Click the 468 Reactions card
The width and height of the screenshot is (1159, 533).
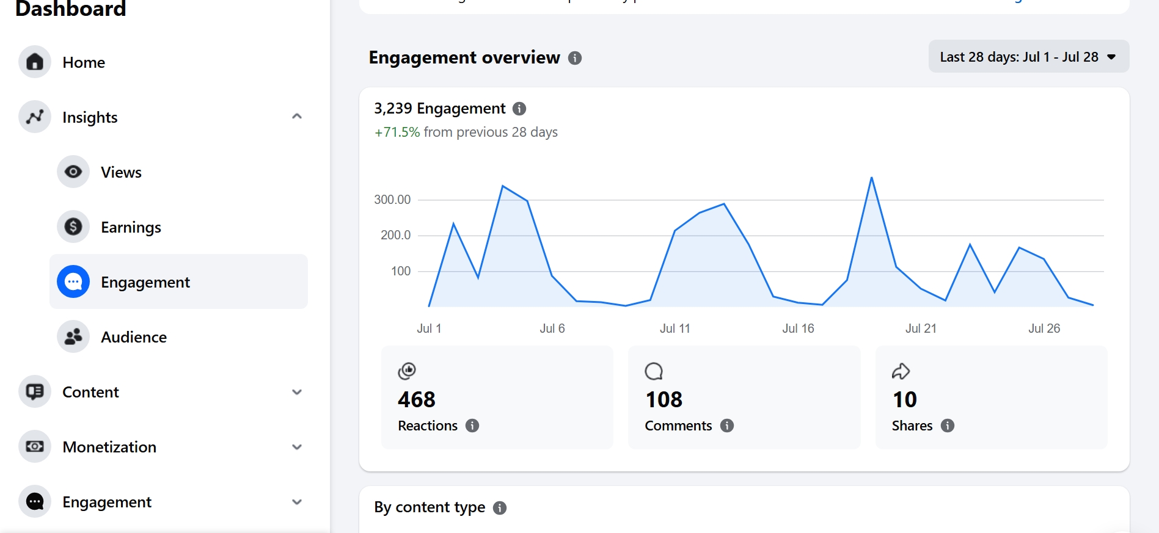(x=497, y=397)
